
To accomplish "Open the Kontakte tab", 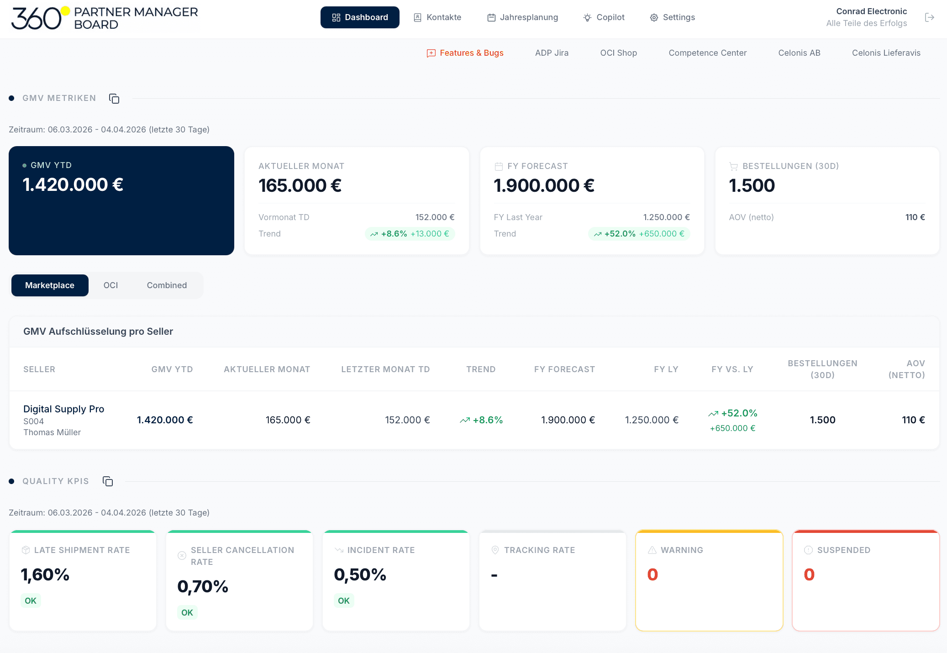I will pos(437,17).
